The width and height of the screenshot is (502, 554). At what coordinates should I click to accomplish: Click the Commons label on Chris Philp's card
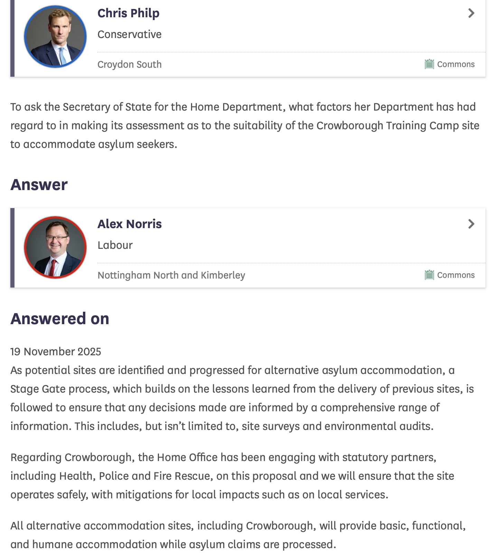tap(456, 64)
